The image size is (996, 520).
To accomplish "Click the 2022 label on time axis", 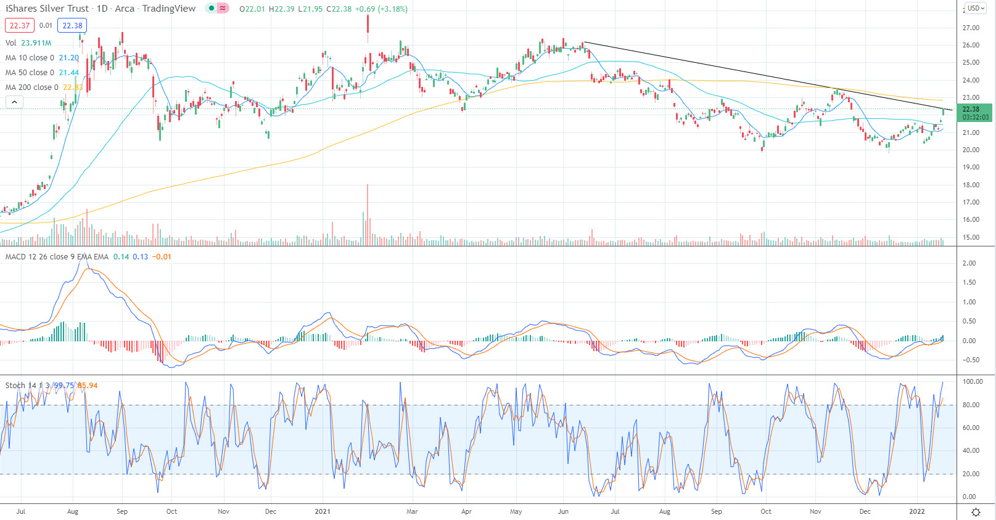I will (x=917, y=511).
